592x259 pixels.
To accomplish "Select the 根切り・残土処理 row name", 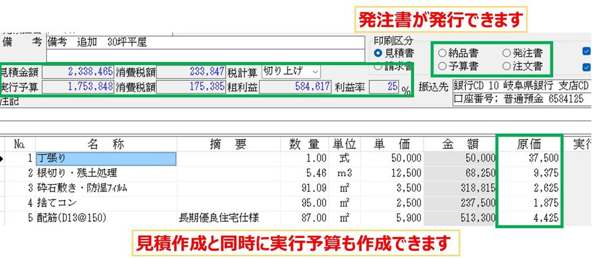I will tap(106, 173).
